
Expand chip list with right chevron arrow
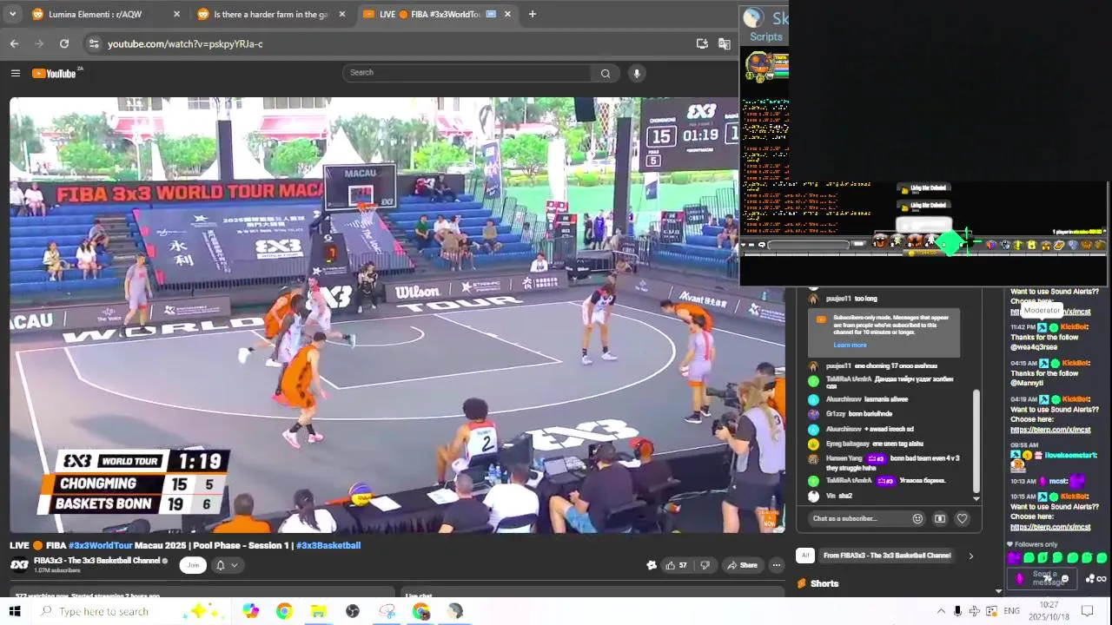click(970, 556)
